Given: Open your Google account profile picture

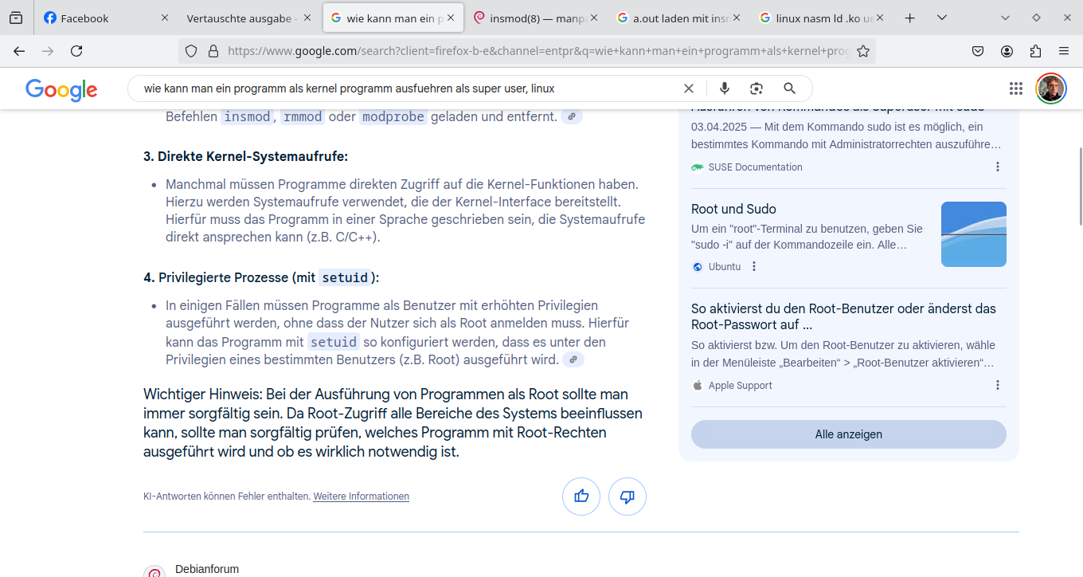Looking at the screenshot, I should pyautogui.click(x=1050, y=88).
